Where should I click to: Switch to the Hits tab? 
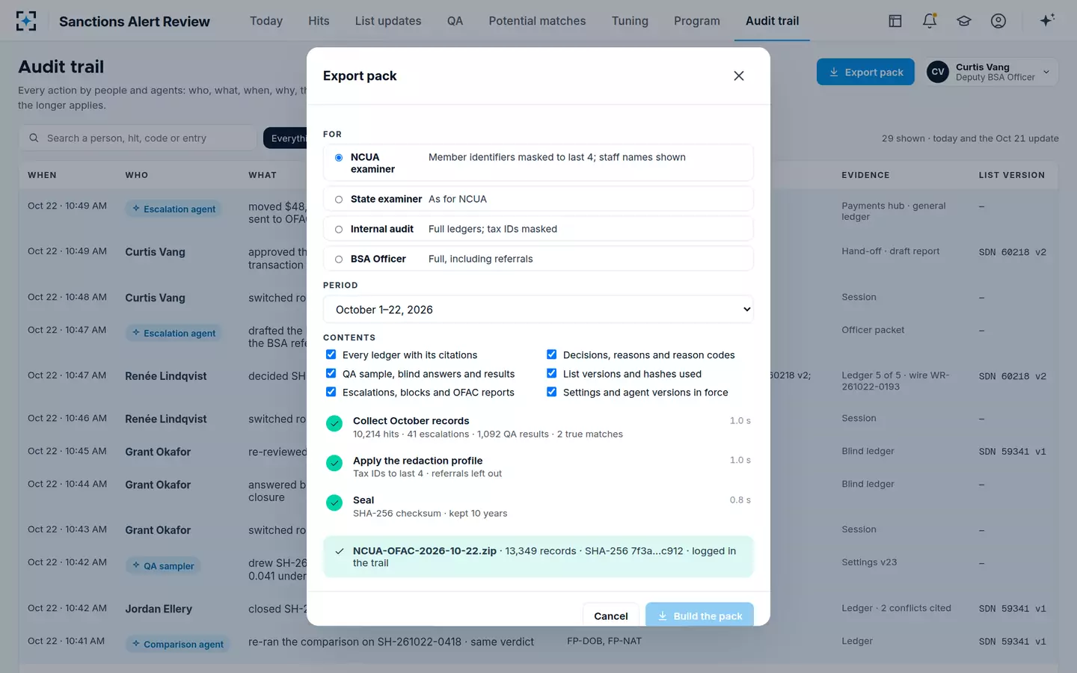319,21
